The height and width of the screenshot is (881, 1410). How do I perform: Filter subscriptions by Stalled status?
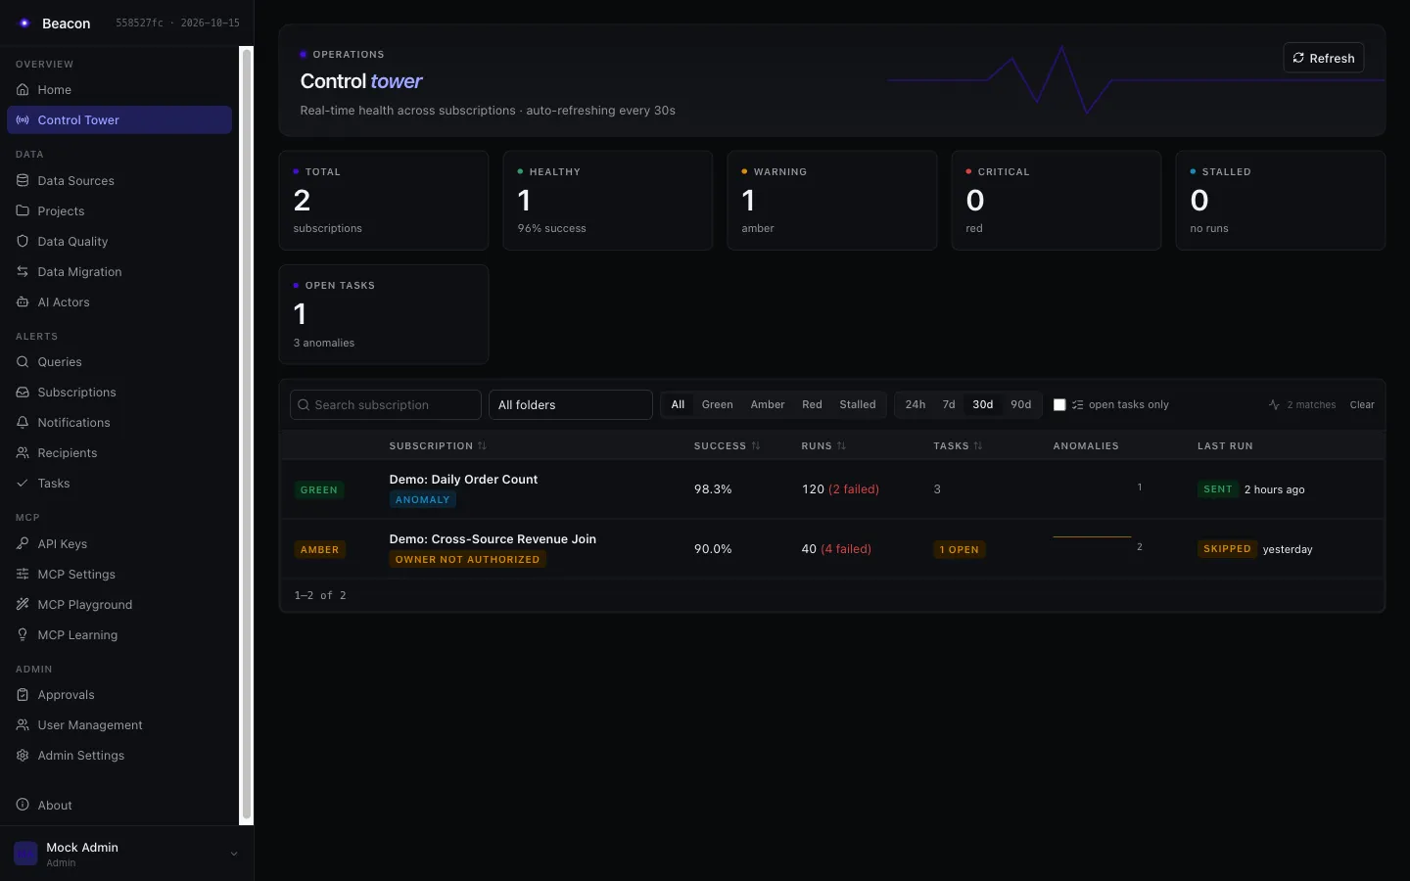pos(858,405)
